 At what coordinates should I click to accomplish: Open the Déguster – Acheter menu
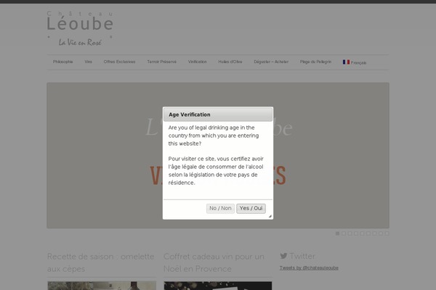click(x=271, y=62)
